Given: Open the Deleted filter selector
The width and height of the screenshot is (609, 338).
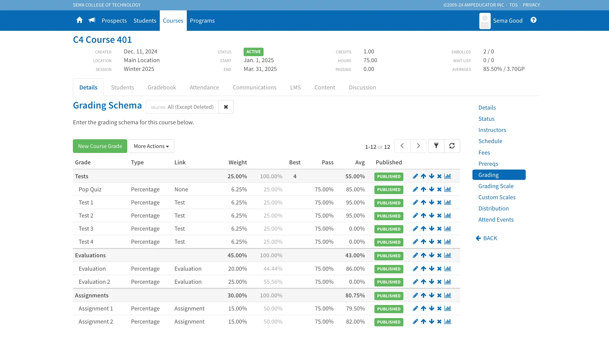Looking at the screenshot, I should (182, 107).
